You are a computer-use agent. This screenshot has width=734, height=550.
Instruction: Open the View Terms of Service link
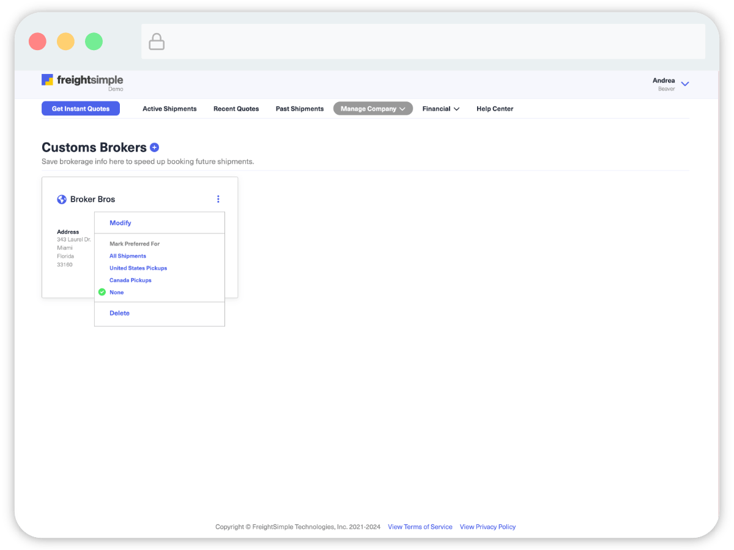point(420,527)
